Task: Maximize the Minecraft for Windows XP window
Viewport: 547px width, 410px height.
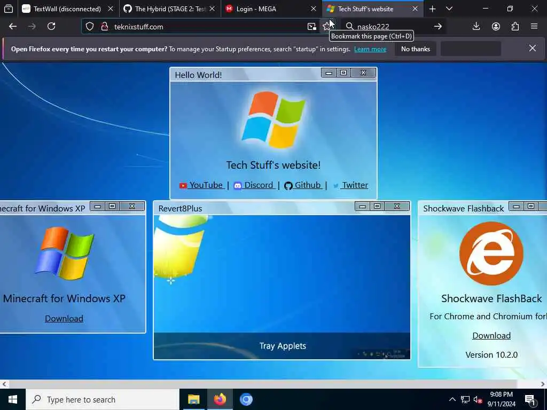Action: pos(112,207)
